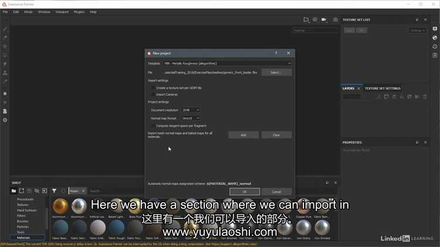Click the delete layer trash icon
The height and width of the screenshot is (247, 440).
coord(425,97)
